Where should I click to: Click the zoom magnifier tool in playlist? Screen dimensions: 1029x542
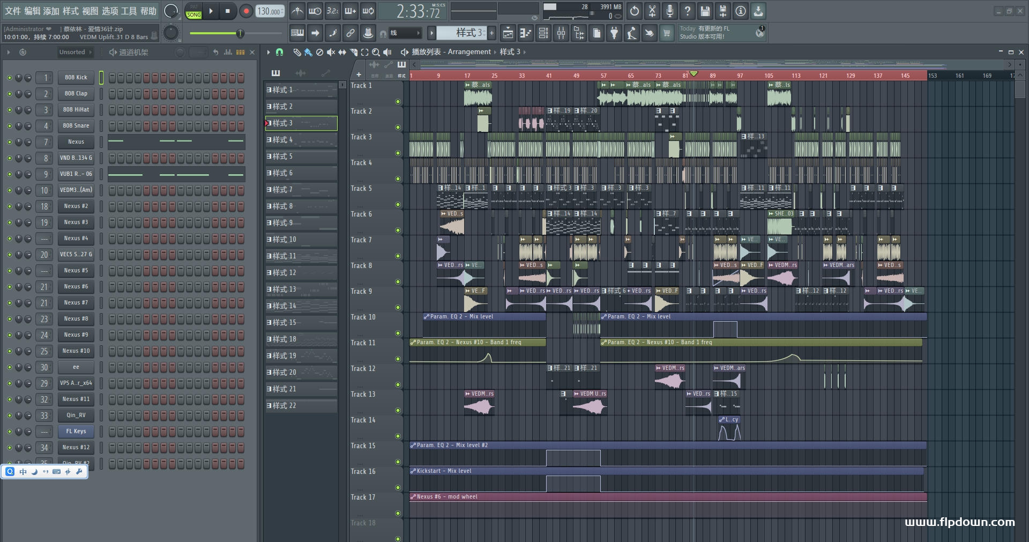click(x=376, y=52)
